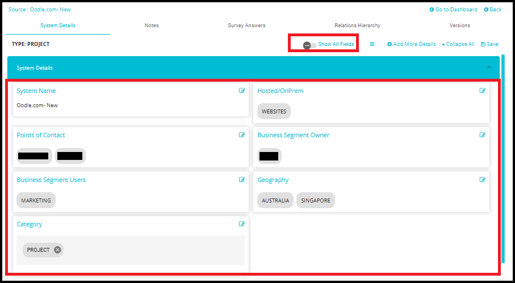The width and height of the screenshot is (515, 283).
Task: Remove the PROJECT category tag
Action: (57, 250)
